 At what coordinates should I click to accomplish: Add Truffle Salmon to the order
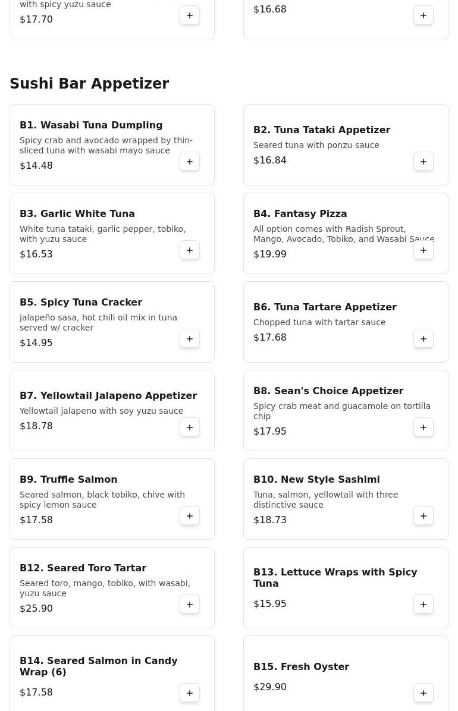point(190,516)
